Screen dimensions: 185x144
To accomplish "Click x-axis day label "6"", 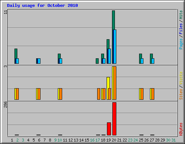I will pos(39,140).
